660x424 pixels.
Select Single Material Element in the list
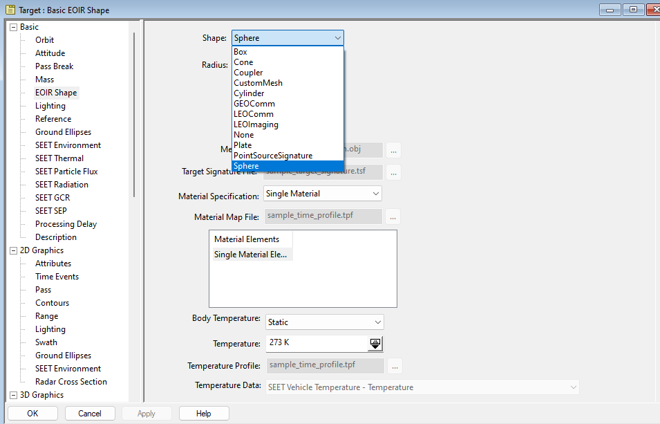tap(251, 254)
